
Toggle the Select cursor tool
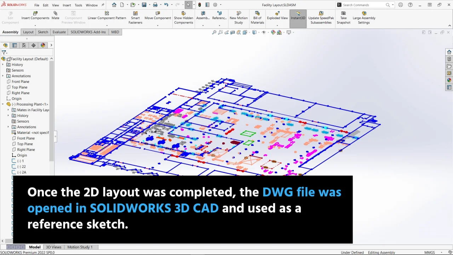point(188,5)
